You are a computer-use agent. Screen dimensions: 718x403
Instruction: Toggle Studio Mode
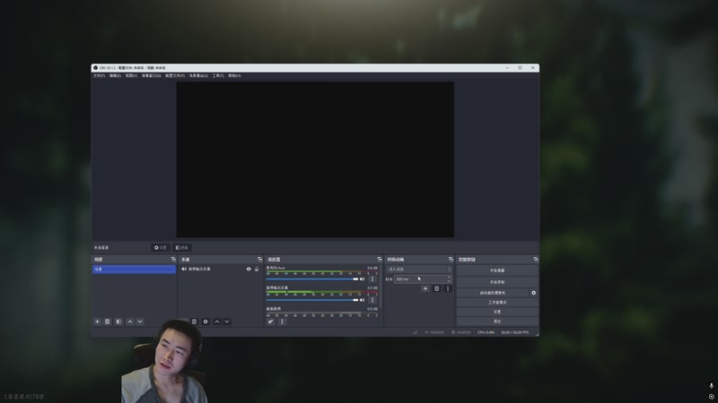[497, 303]
